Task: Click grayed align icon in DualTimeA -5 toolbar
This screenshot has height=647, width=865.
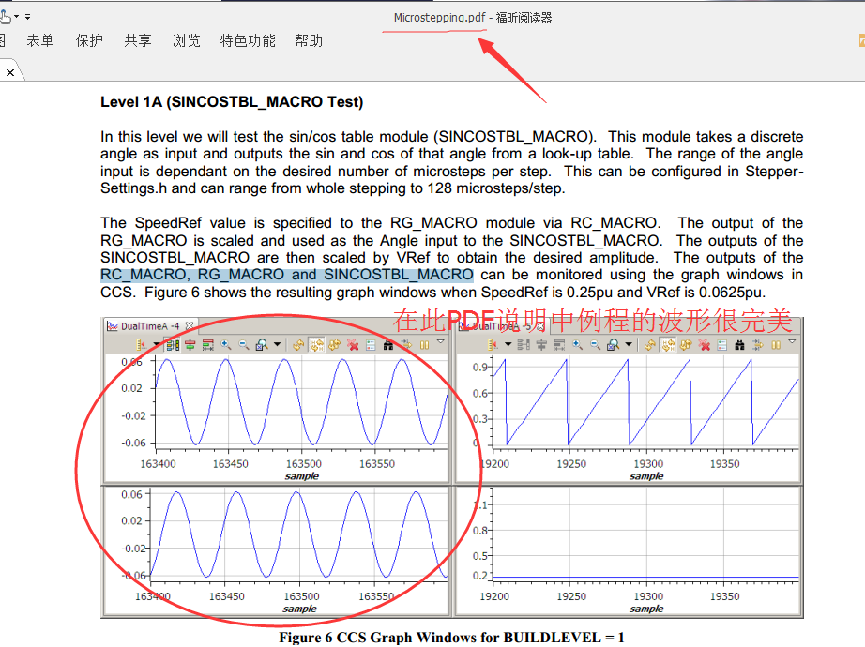Action: coord(541,345)
